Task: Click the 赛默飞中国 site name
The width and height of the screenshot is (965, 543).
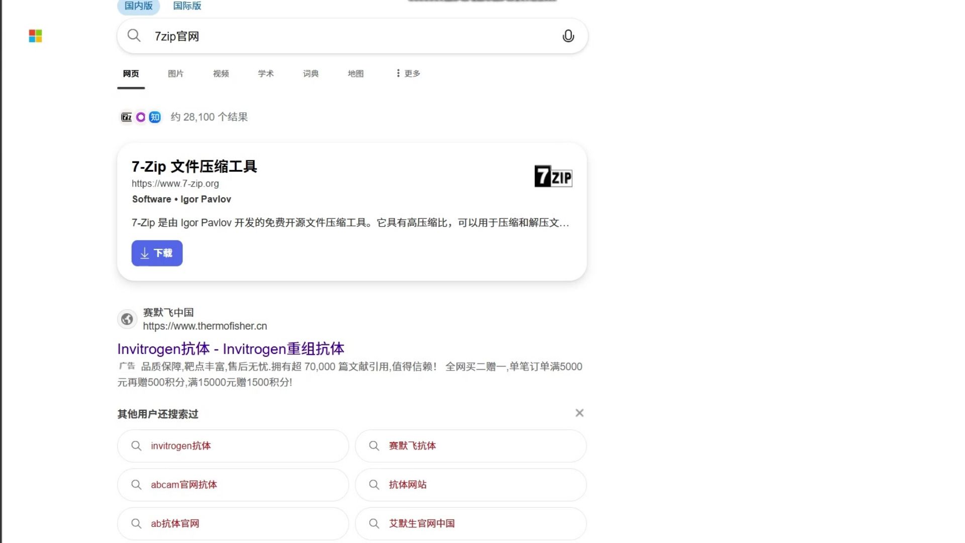Action: point(168,312)
